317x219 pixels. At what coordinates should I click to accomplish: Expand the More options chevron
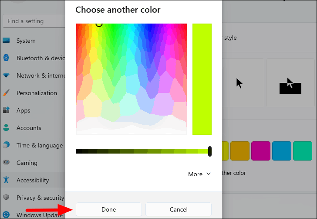tap(209, 174)
